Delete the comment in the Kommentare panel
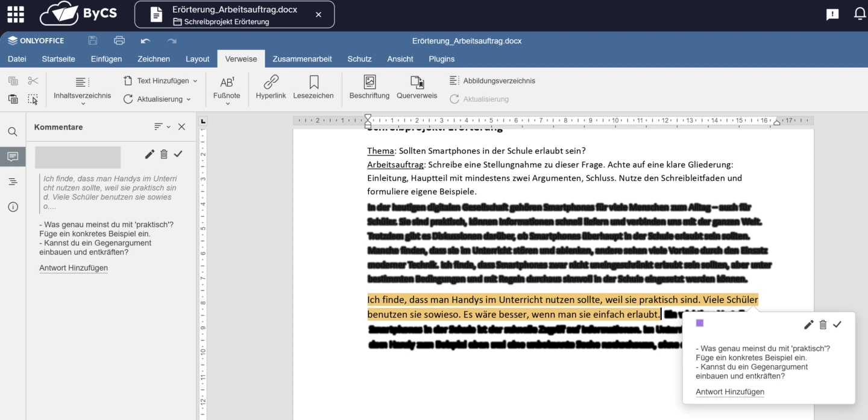 pyautogui.click(x=164, y=154)
